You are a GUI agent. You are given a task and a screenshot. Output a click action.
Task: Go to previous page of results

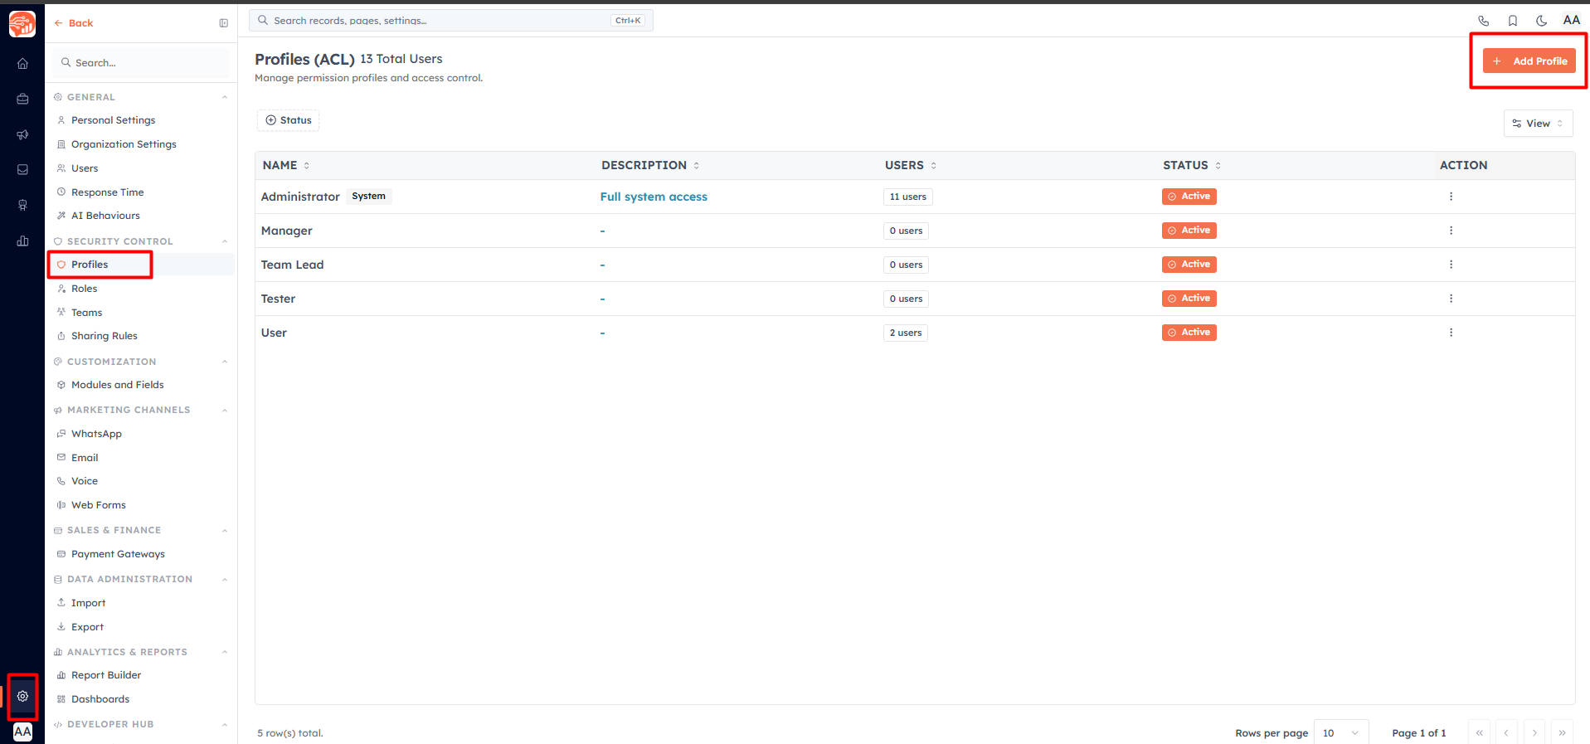tap(1506, 732)
